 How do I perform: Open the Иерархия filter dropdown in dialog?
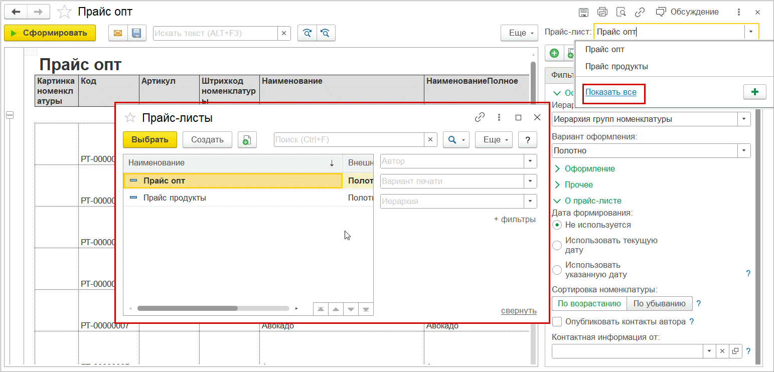tap(530, 202)
